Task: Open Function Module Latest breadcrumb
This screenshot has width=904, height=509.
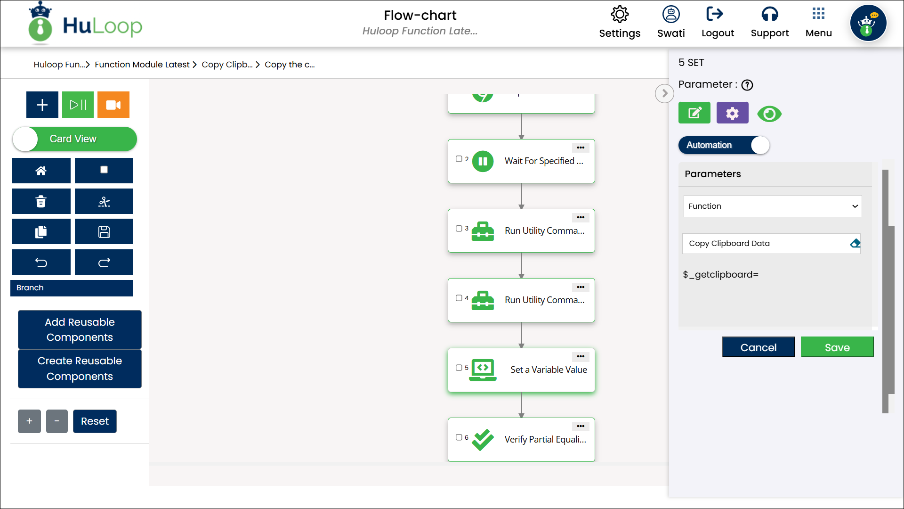Action: (142, 65)
